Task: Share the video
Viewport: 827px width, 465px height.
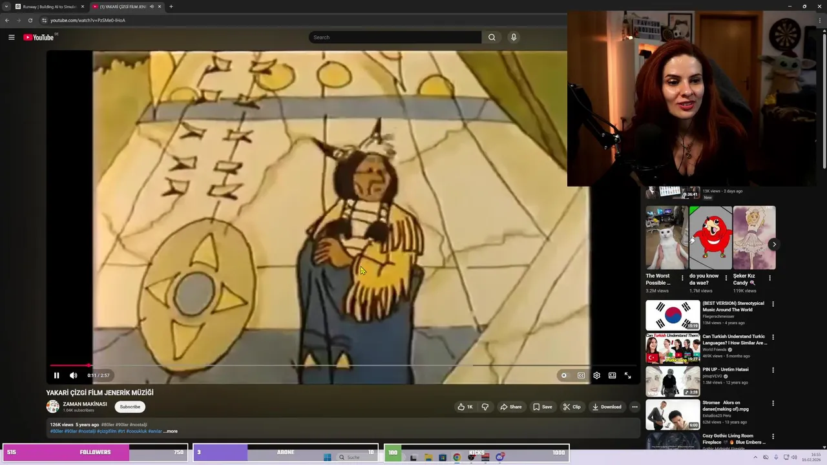Action: tap(510, 407)
